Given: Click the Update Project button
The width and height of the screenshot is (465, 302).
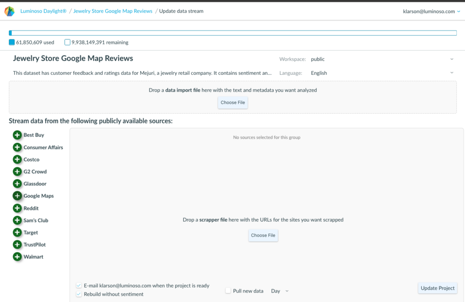Looking at the screenshot, I should click(x=437, y=288).
